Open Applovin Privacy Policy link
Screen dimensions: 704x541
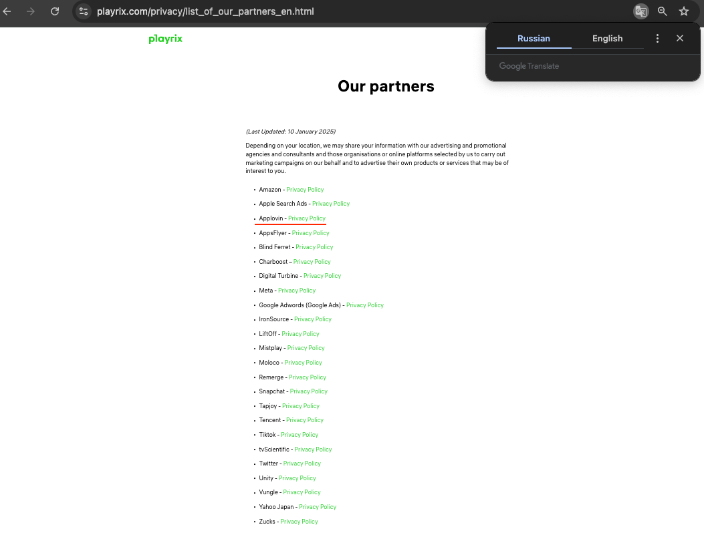tap(307, 218)
